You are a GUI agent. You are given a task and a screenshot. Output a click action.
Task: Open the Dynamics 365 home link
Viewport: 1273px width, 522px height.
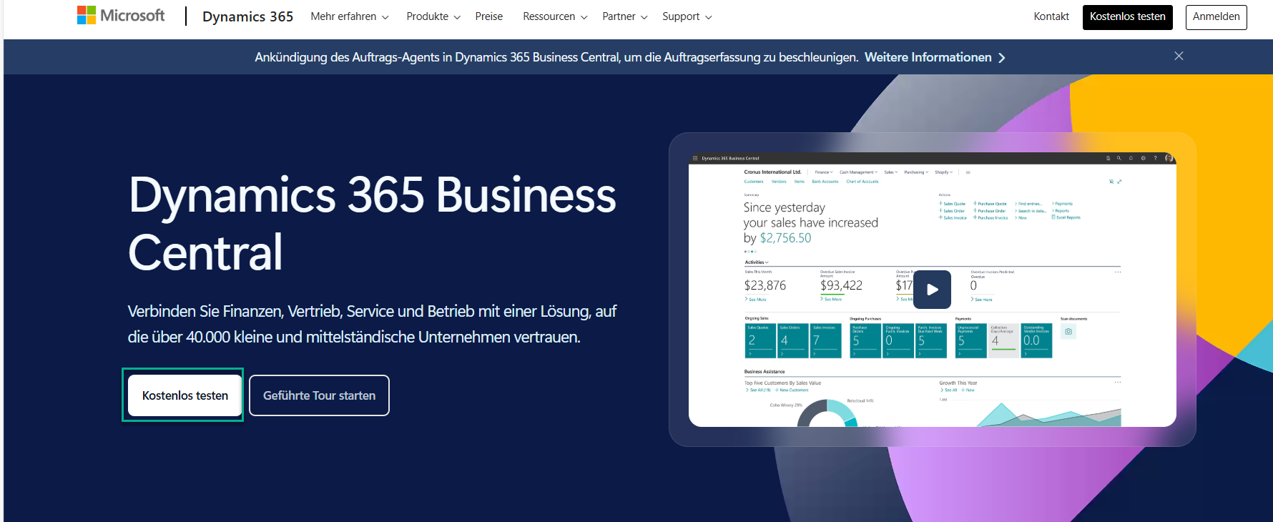[x=247, y=16]
